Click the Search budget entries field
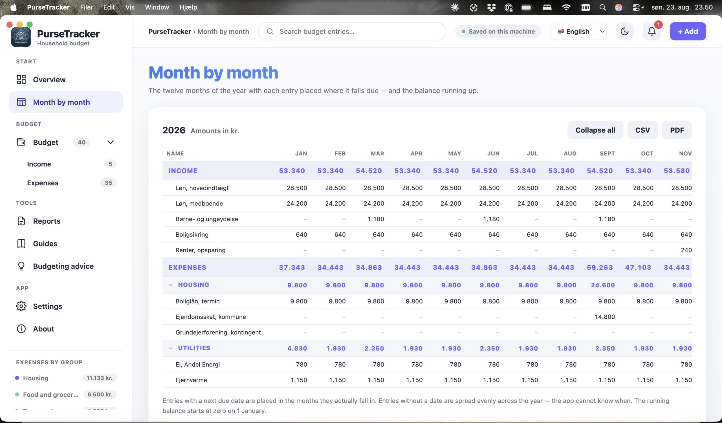Image resolution: width=722 pixels, height=423 pixels. point(352,31)
